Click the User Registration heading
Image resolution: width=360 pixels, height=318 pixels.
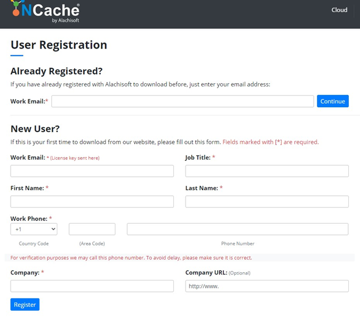coord(59,45)
